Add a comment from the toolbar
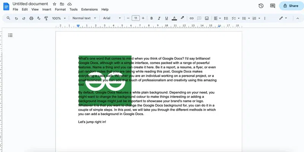 pyautogui.click(x=199, y=18)
